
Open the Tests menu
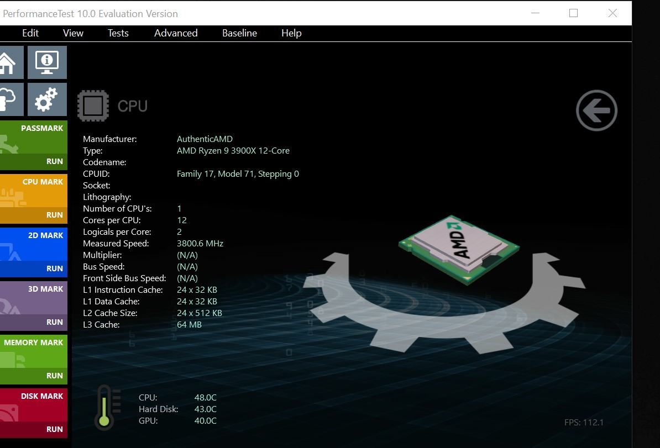(x=118, y=33)
